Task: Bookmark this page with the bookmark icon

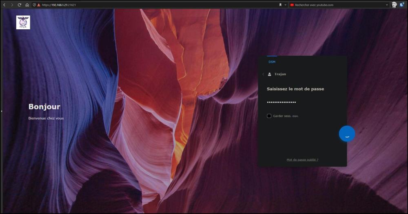Action: 280,5
